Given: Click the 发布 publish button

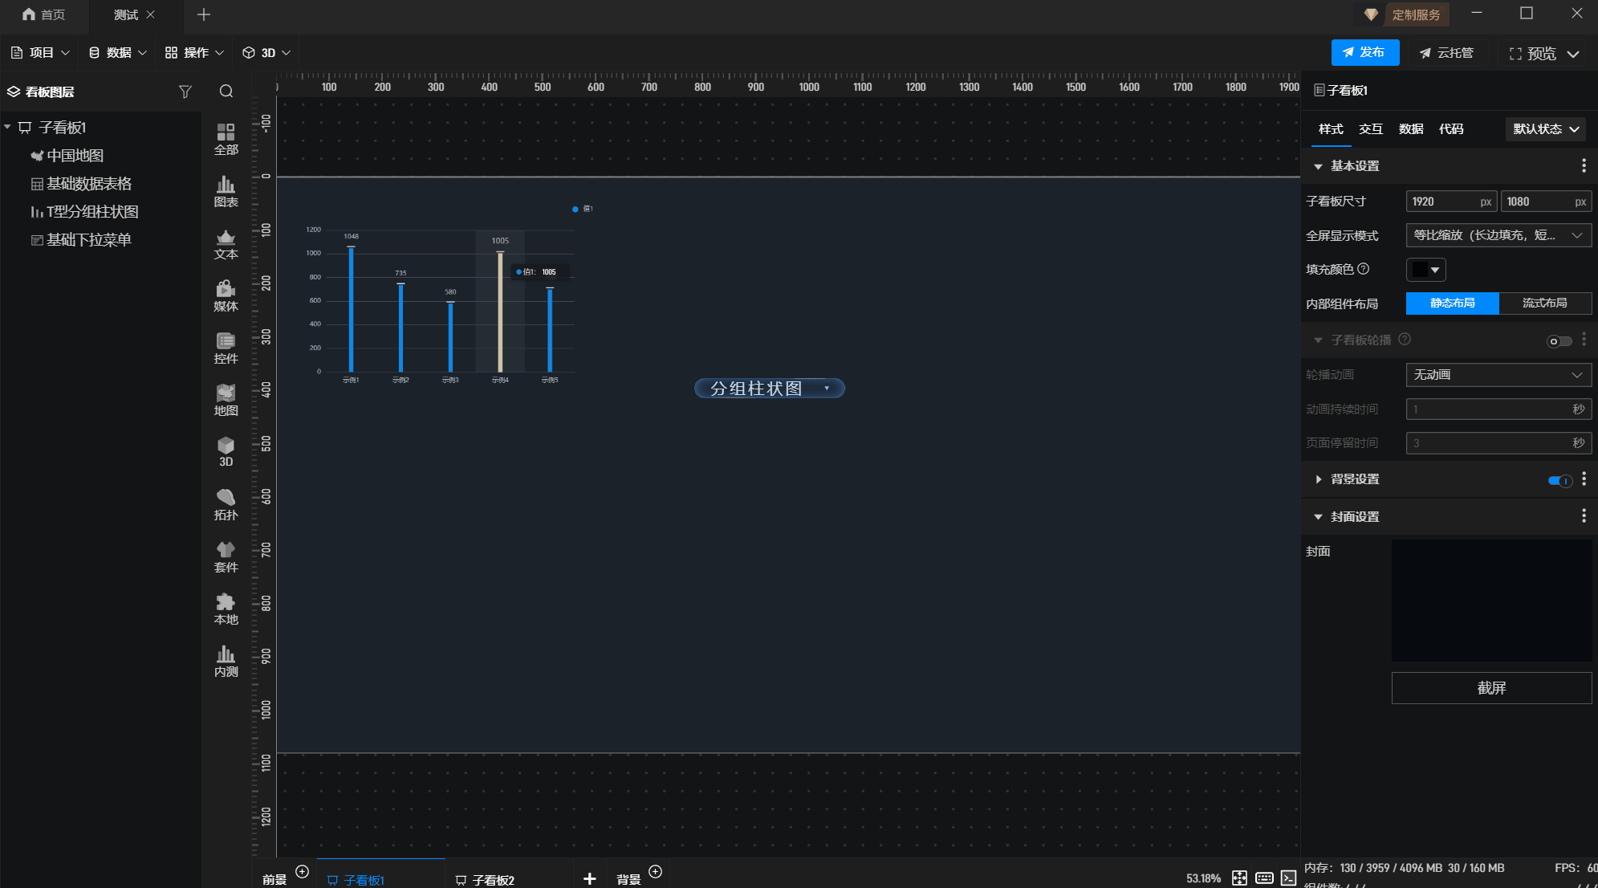Looking at the screenshot, I should click(x=1364, y=53).
